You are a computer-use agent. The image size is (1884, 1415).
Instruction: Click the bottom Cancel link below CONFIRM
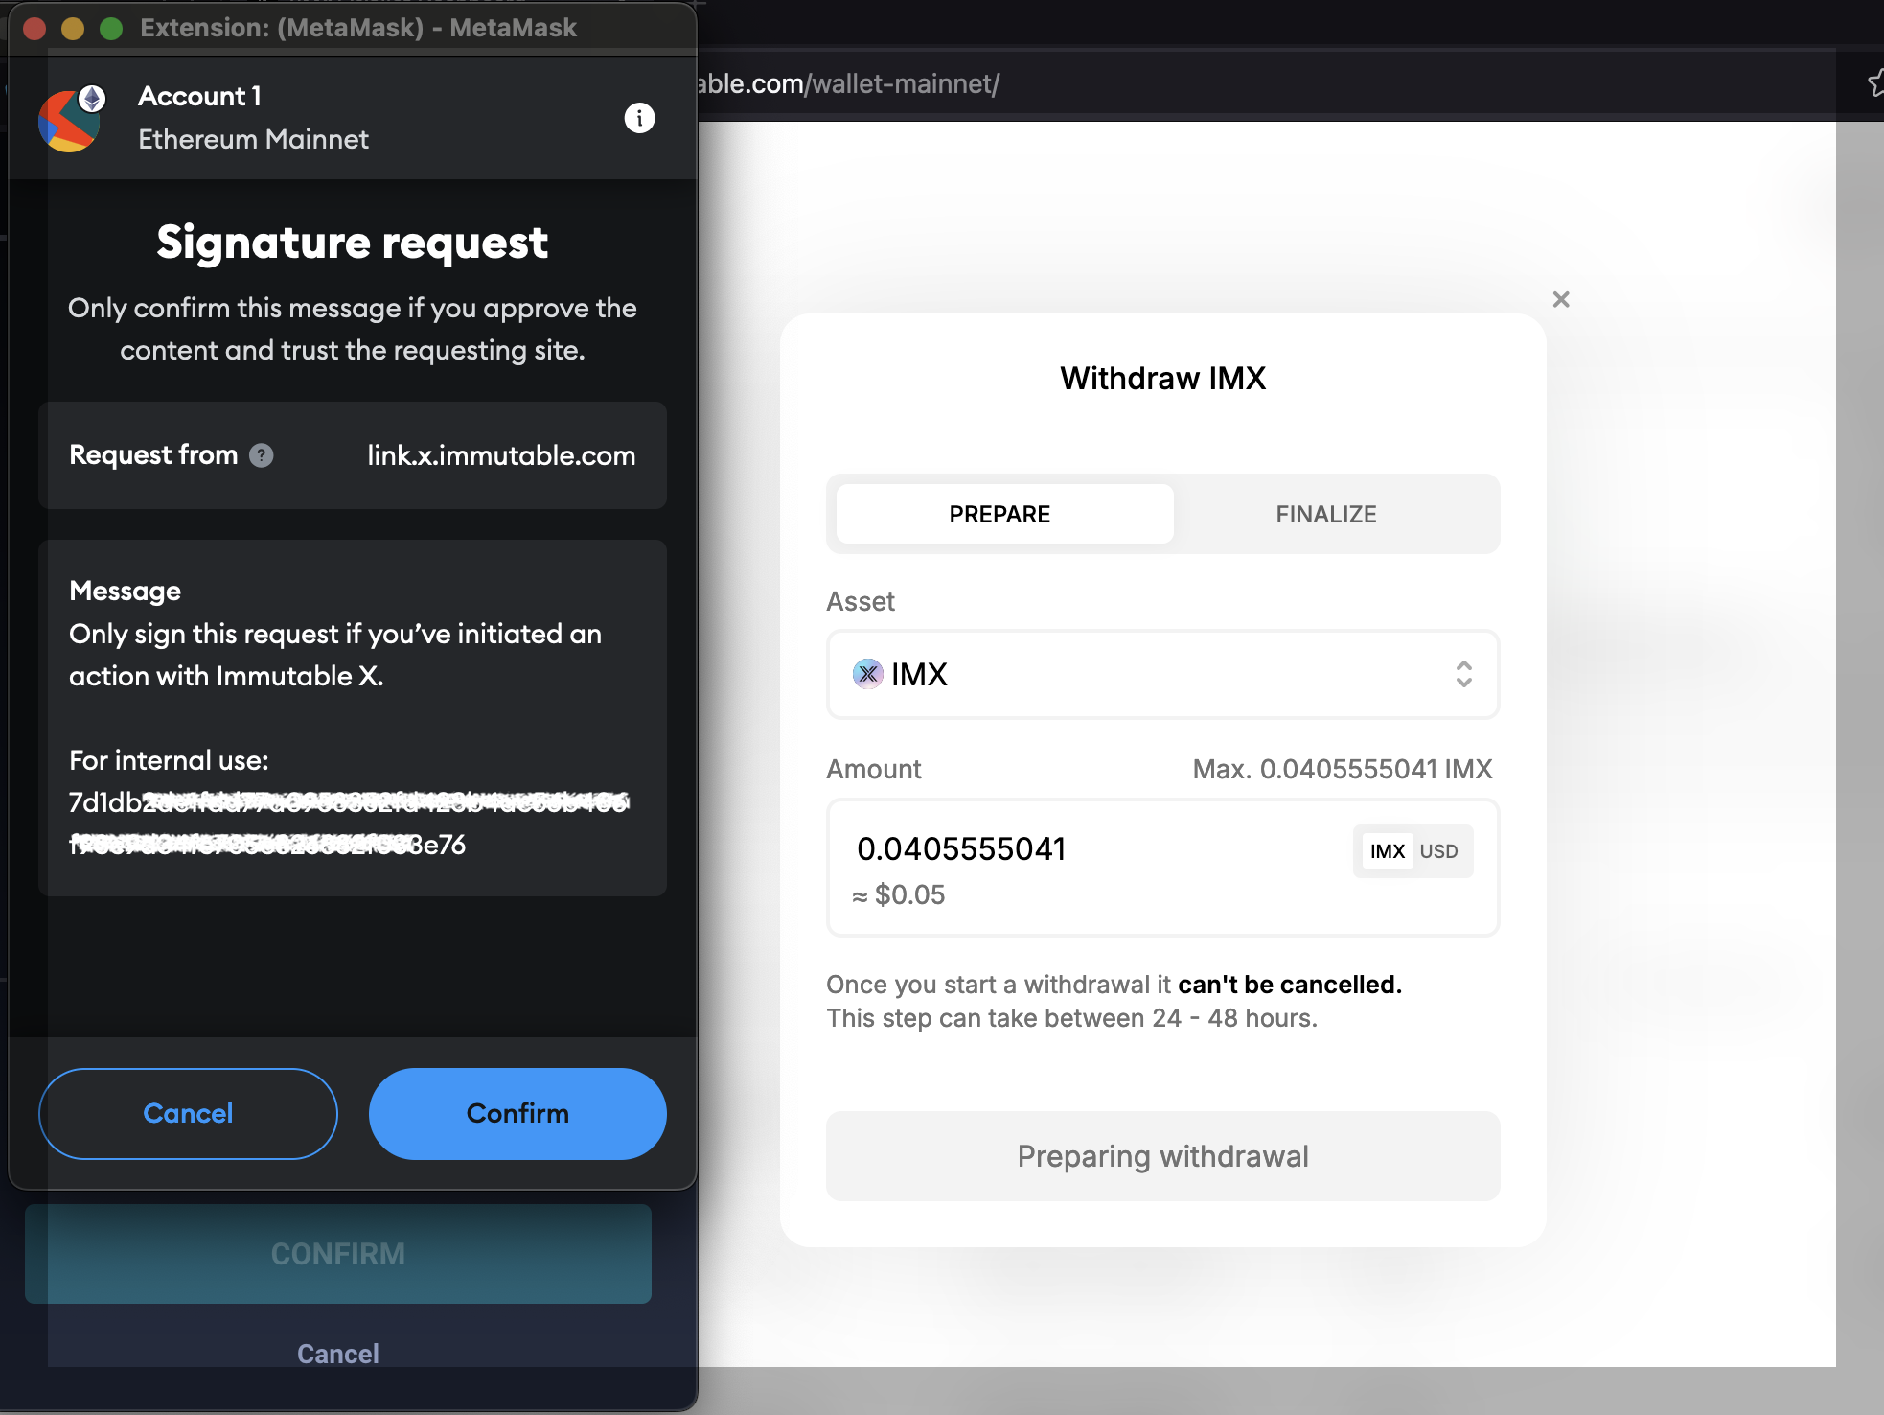point(338,1354)
